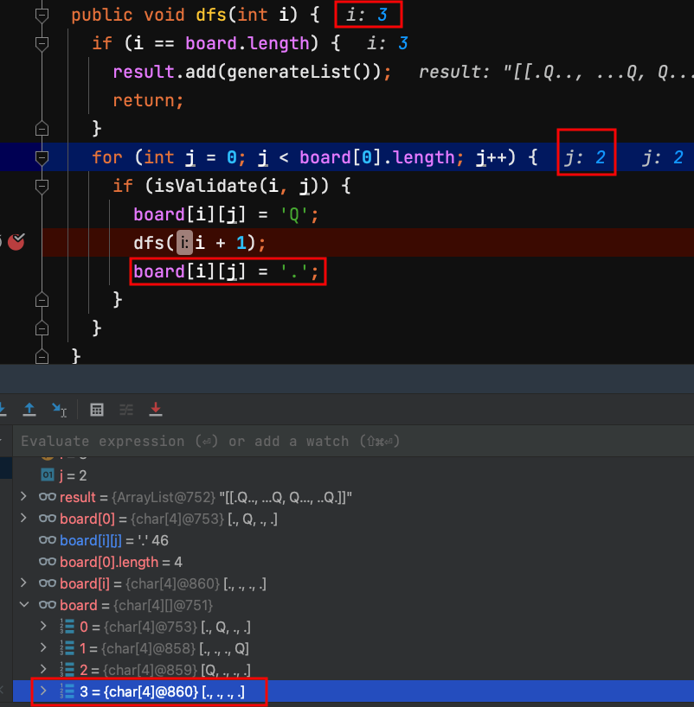Expand the result ArrayList watch
Screen dimensions: 694x707
(24, 497)
